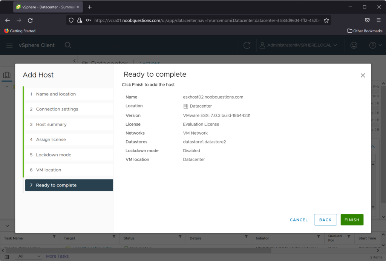Click the CANCEL button
The width and height of the screenshot is (386, 261).
click(299, 220)
